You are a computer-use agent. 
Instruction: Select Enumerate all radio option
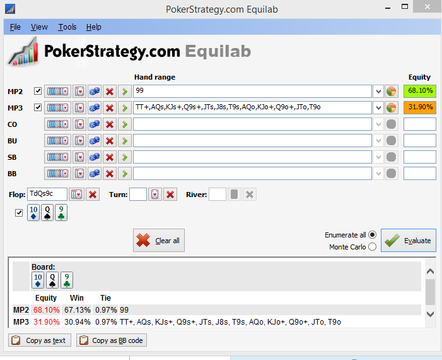[x=373, y=235]
